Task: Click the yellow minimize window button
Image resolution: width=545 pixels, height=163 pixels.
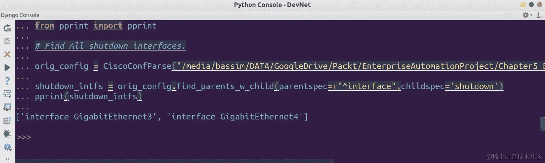Action: 523,5
